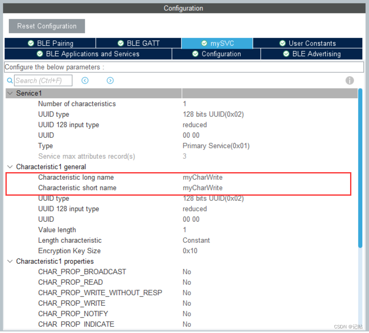Go to previous search result arrow
The height and width of the screenshot is (333, 369).
point(85,81)
